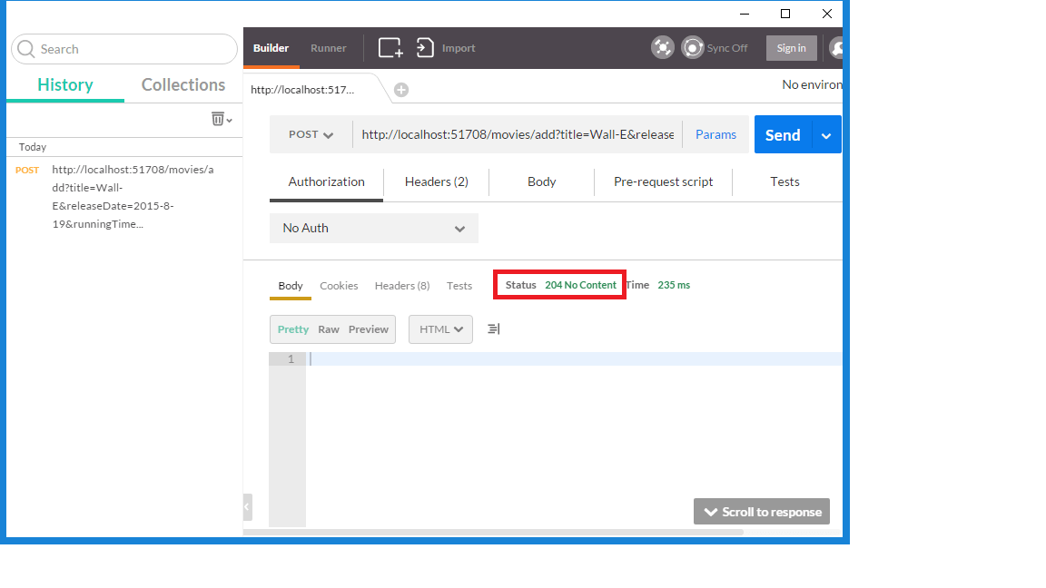Open the Postman settings gear icon

point(663,47)
